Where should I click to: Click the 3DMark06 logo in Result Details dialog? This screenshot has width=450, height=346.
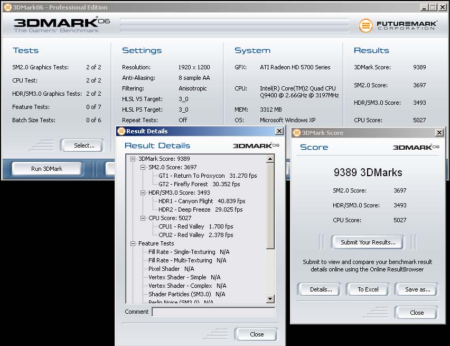[x=256, y=145]
